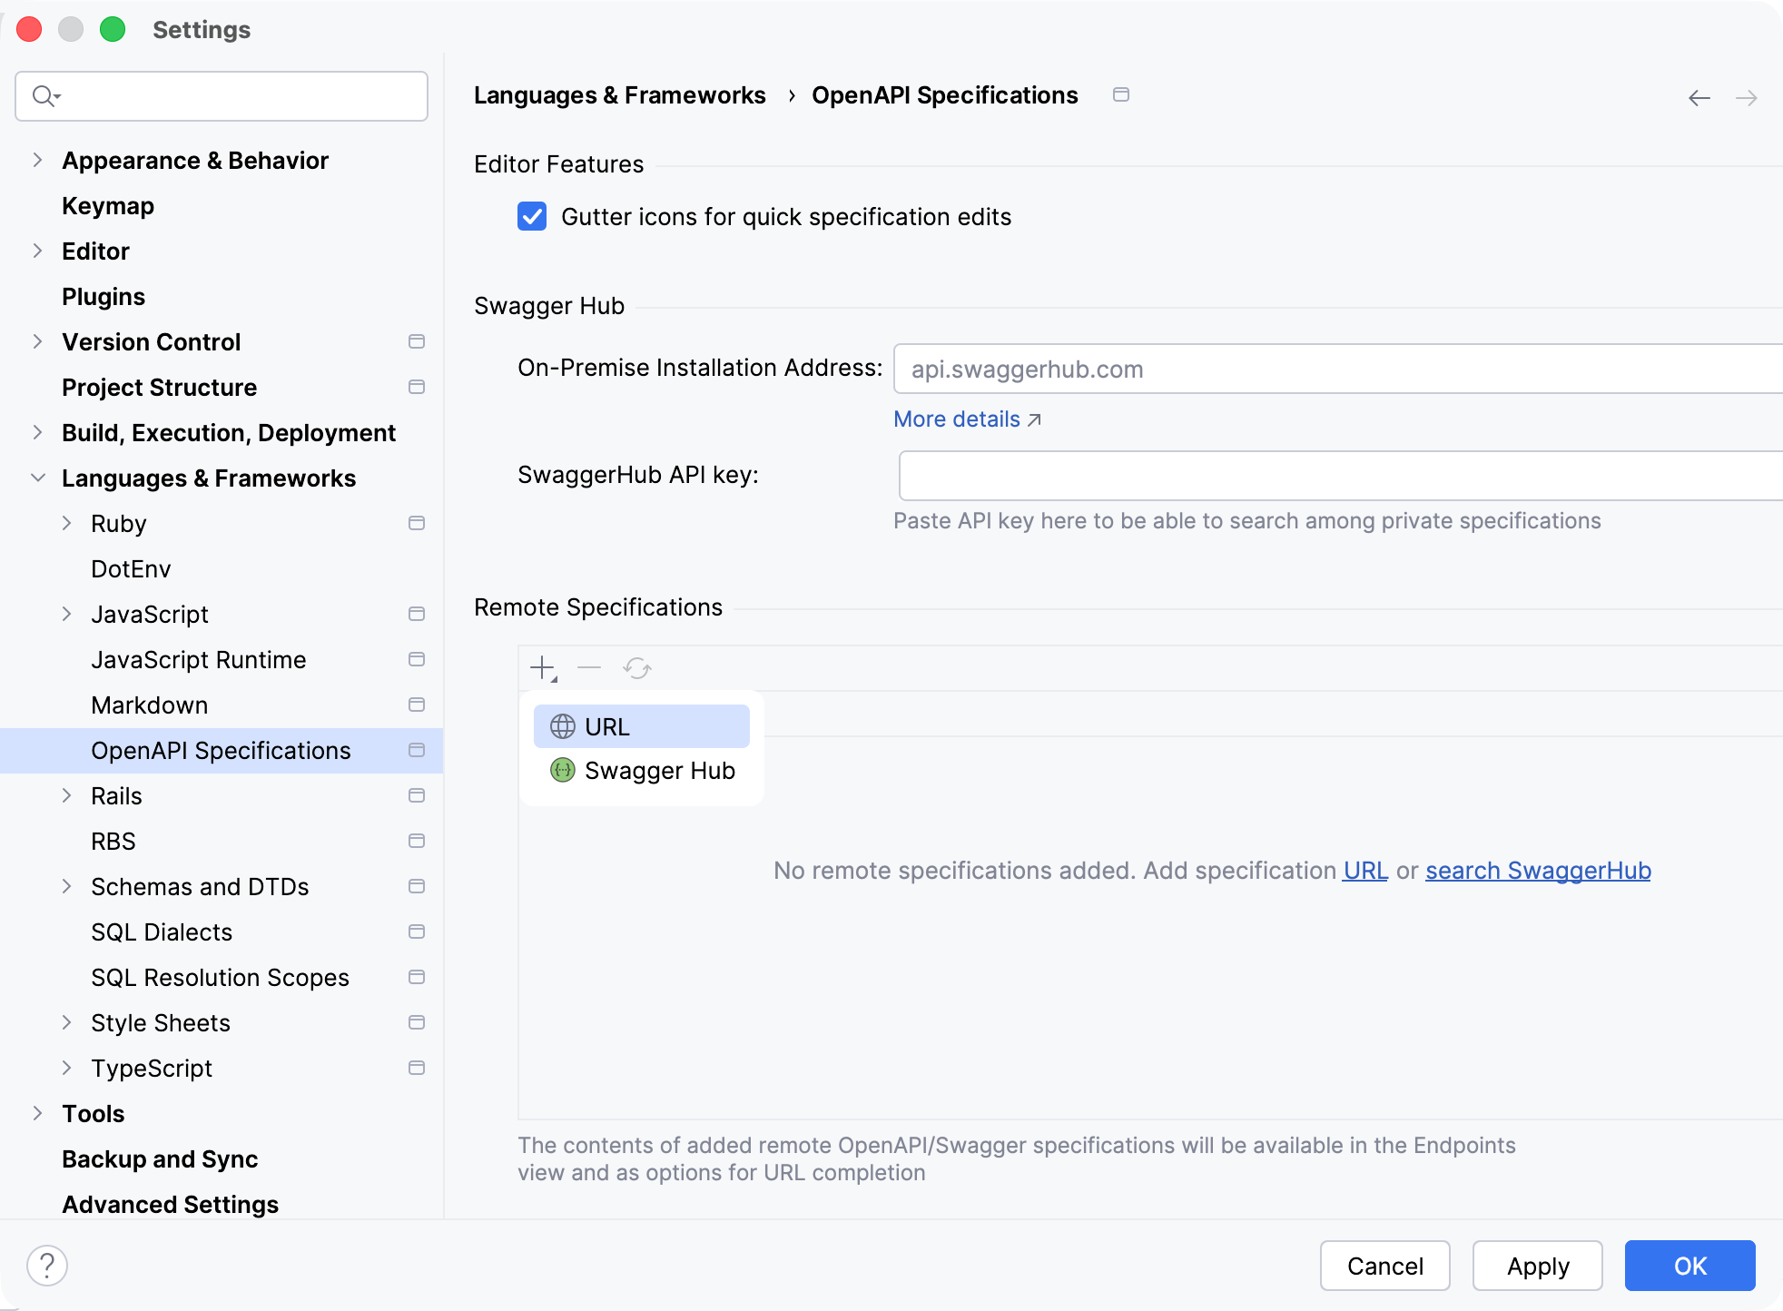
Task: Click project-level icon on Project Structure row
Action: [417, 387]
